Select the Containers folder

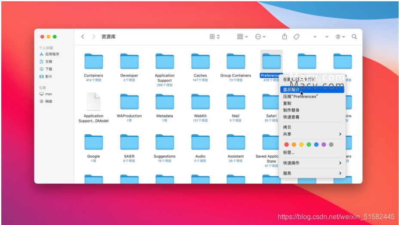[94, 62]
